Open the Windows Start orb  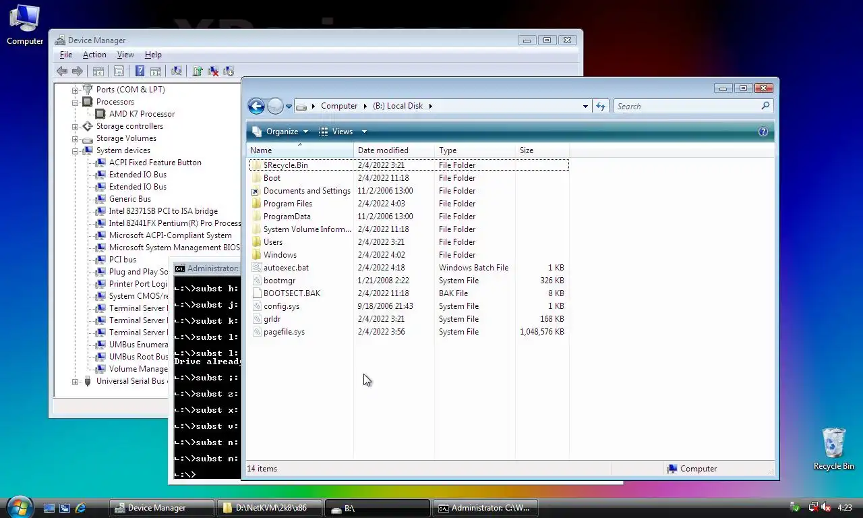[x=19, y=507]
